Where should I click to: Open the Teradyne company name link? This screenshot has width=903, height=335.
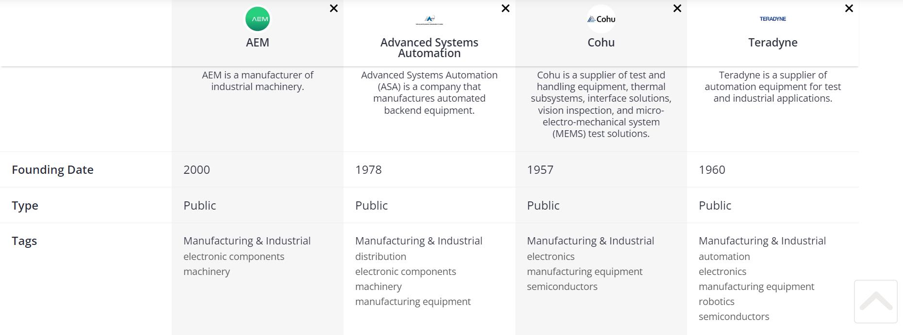tap(773, 43)
